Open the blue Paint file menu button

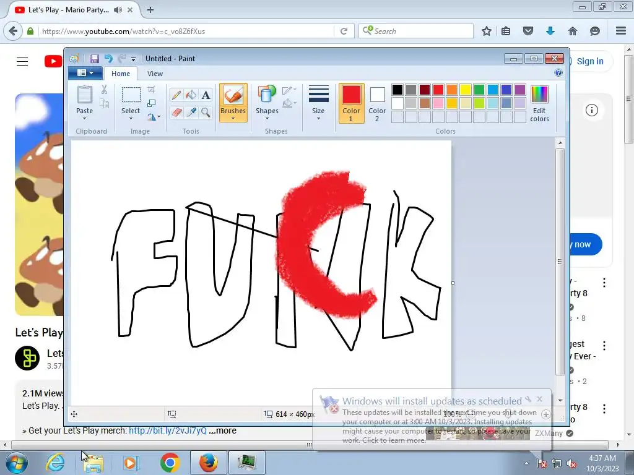pos(85,73)
